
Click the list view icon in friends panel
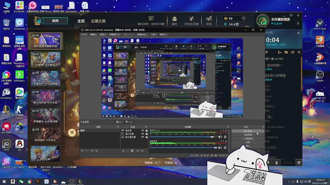point(292,52)
